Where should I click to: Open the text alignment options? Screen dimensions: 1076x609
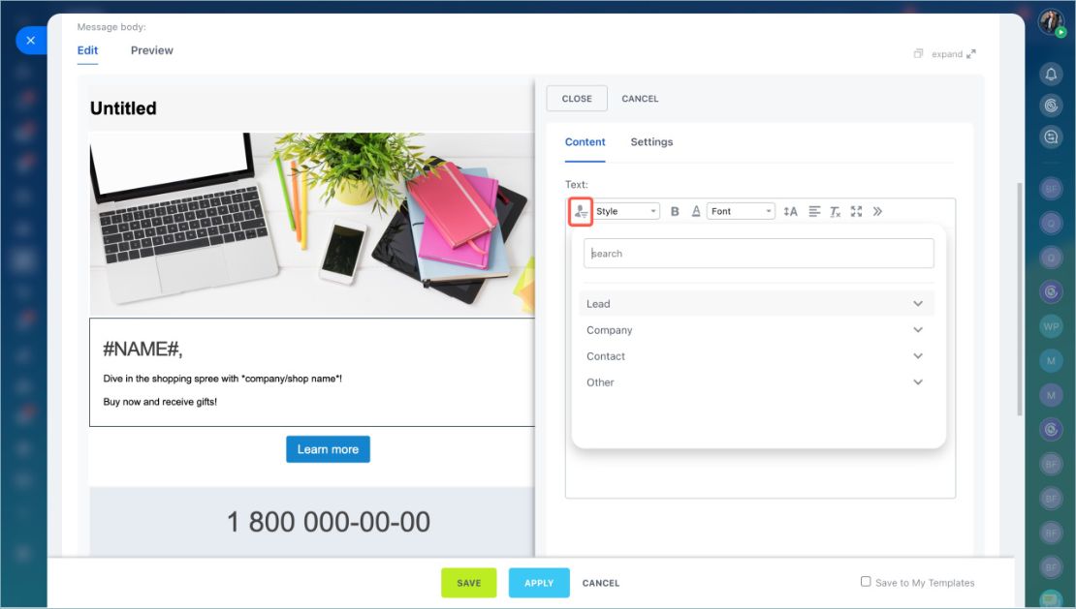coord(814,212)
